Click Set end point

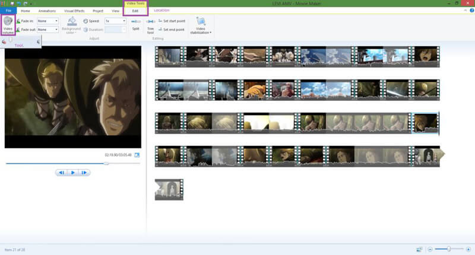172,29
